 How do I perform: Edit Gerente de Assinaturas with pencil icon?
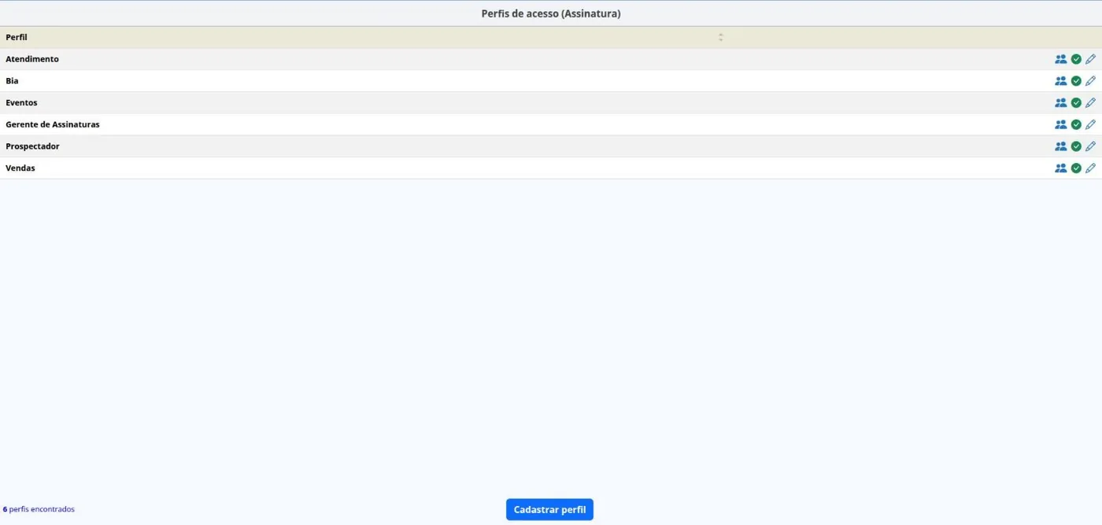click(x=1090, y=124)
